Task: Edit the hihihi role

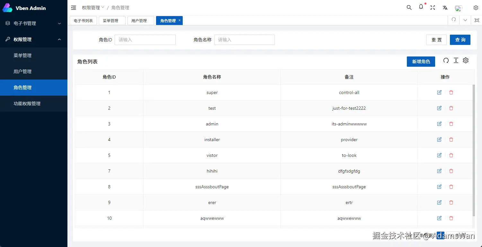Action: click(x=439, y=171)
